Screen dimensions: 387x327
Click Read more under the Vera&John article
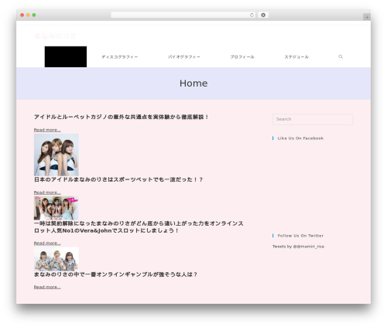click(47, 243)
